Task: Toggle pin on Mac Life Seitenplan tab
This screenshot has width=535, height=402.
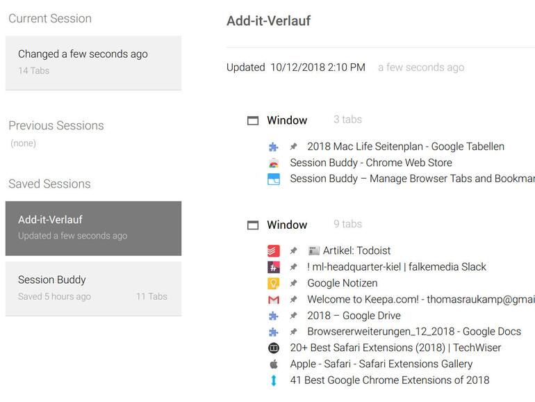Action: (294, 147)
